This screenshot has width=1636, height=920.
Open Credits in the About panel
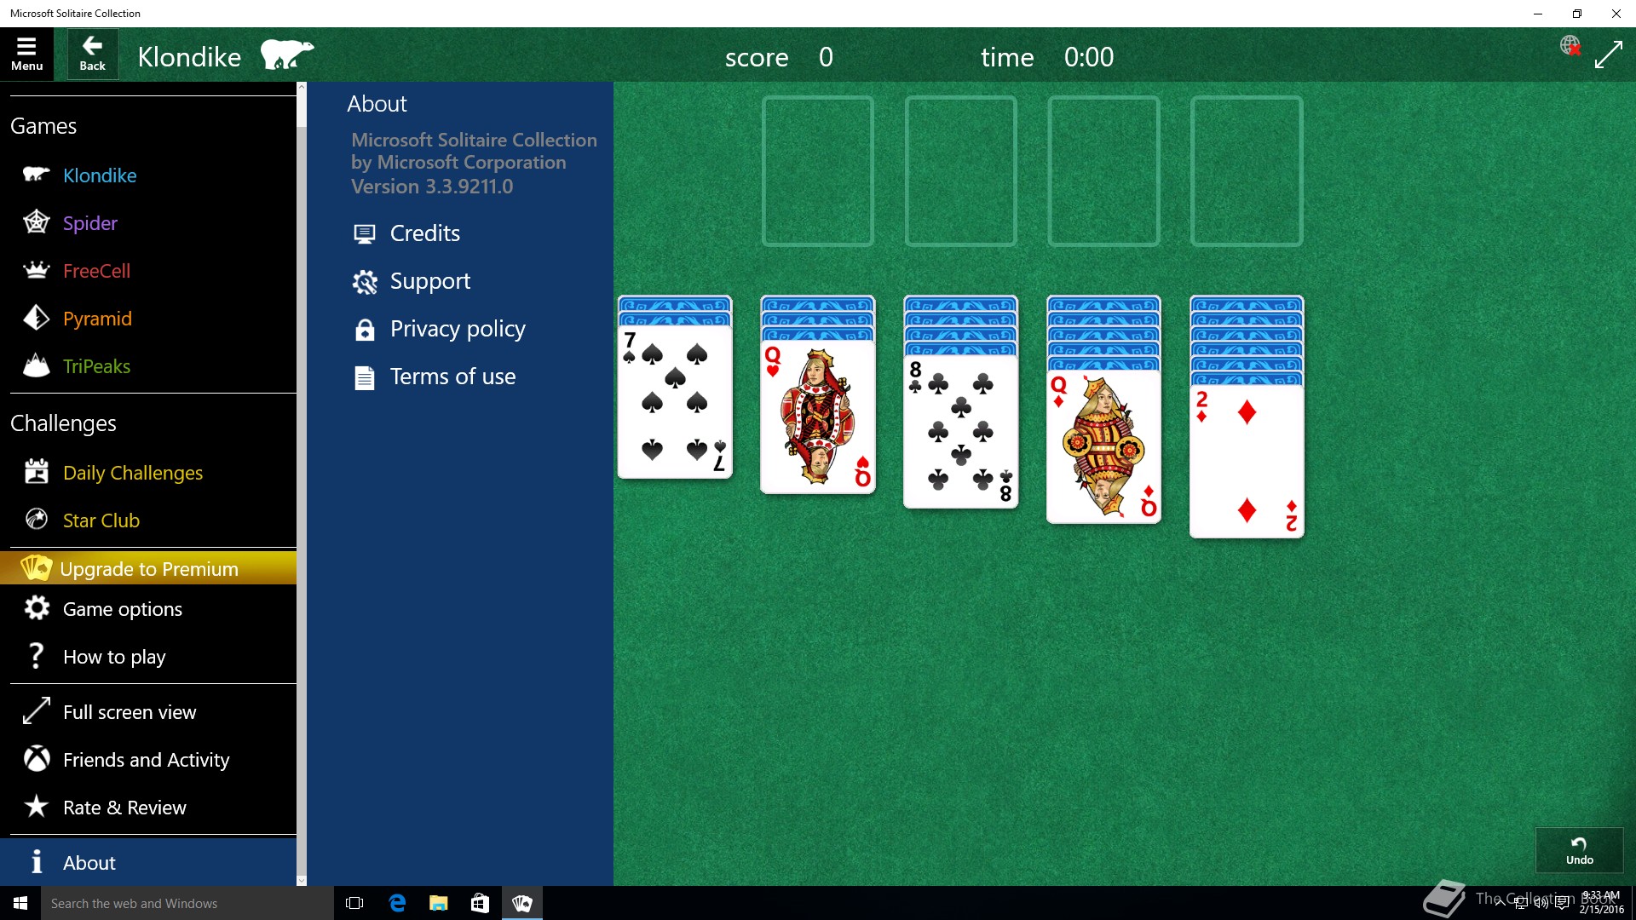[424, 233]
